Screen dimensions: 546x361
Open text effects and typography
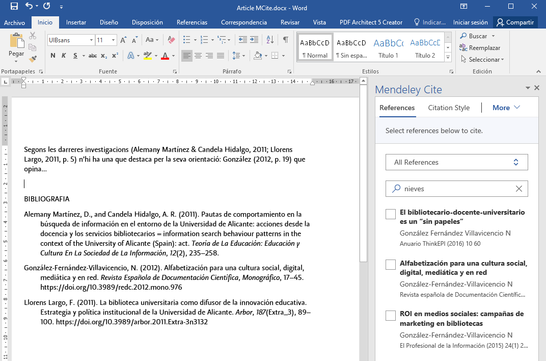pos(131,56)
